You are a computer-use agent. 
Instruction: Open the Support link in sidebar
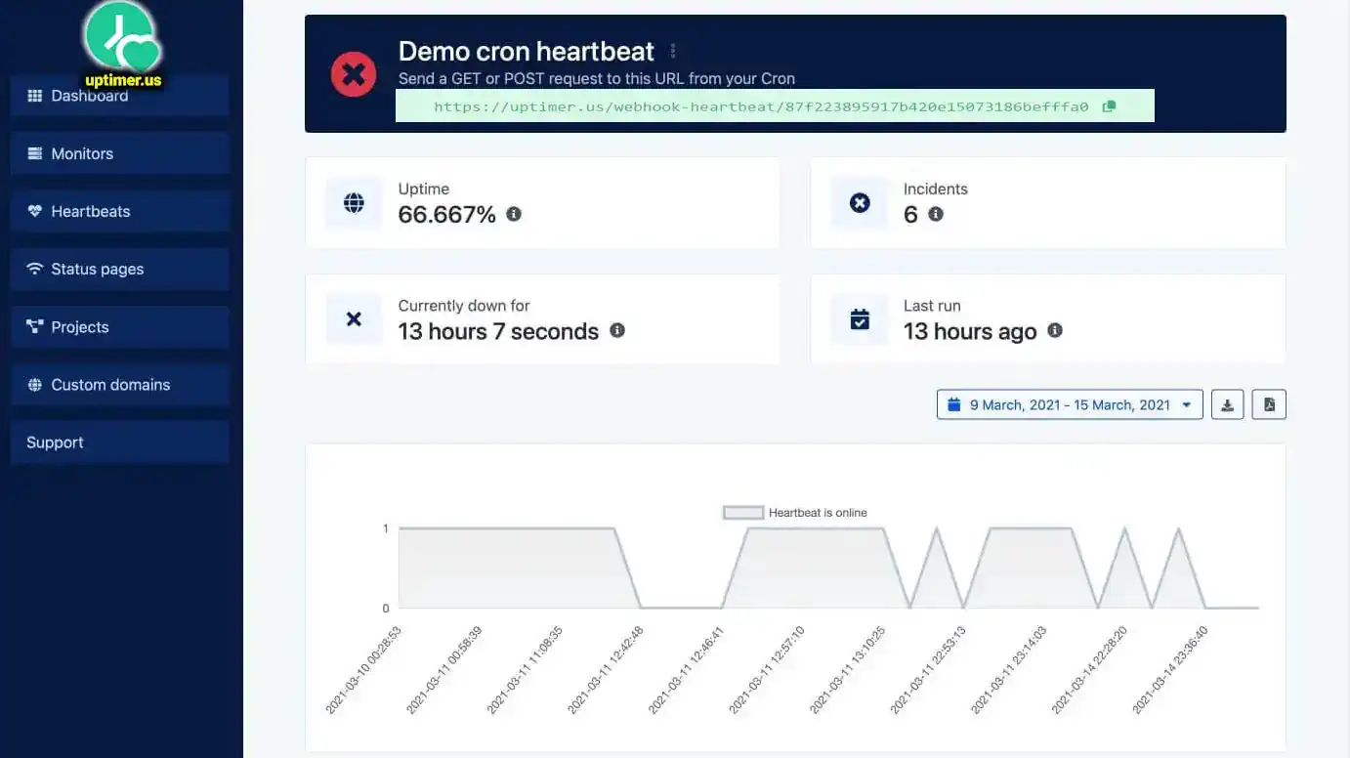click(x=120, y=442)
